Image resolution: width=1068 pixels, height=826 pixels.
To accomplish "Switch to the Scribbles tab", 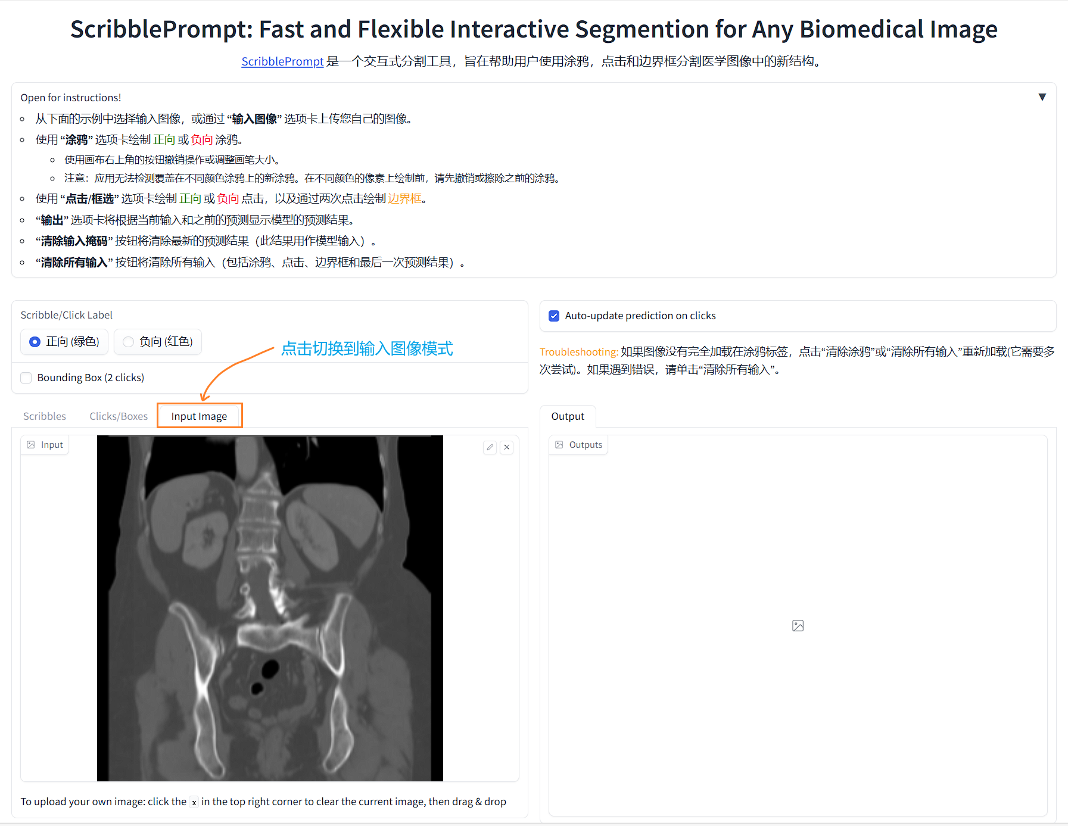I will pyautogui.click(x=45, y=416).
